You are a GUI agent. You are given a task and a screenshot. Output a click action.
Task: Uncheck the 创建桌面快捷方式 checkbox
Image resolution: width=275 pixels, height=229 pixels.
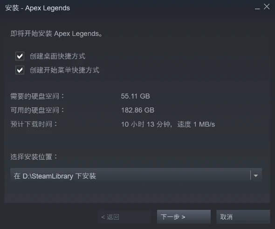pos(20,56)
